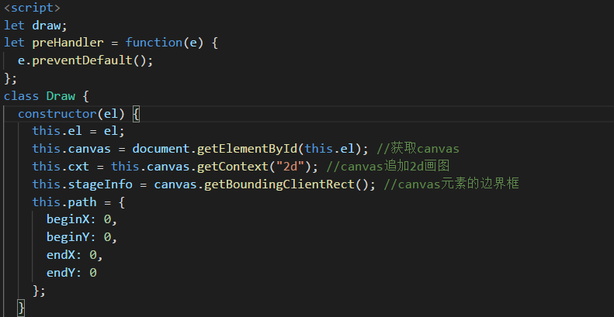Click the '"2d"' string literal
Viewport: 614px width, 317px height.
click(290, 167)
